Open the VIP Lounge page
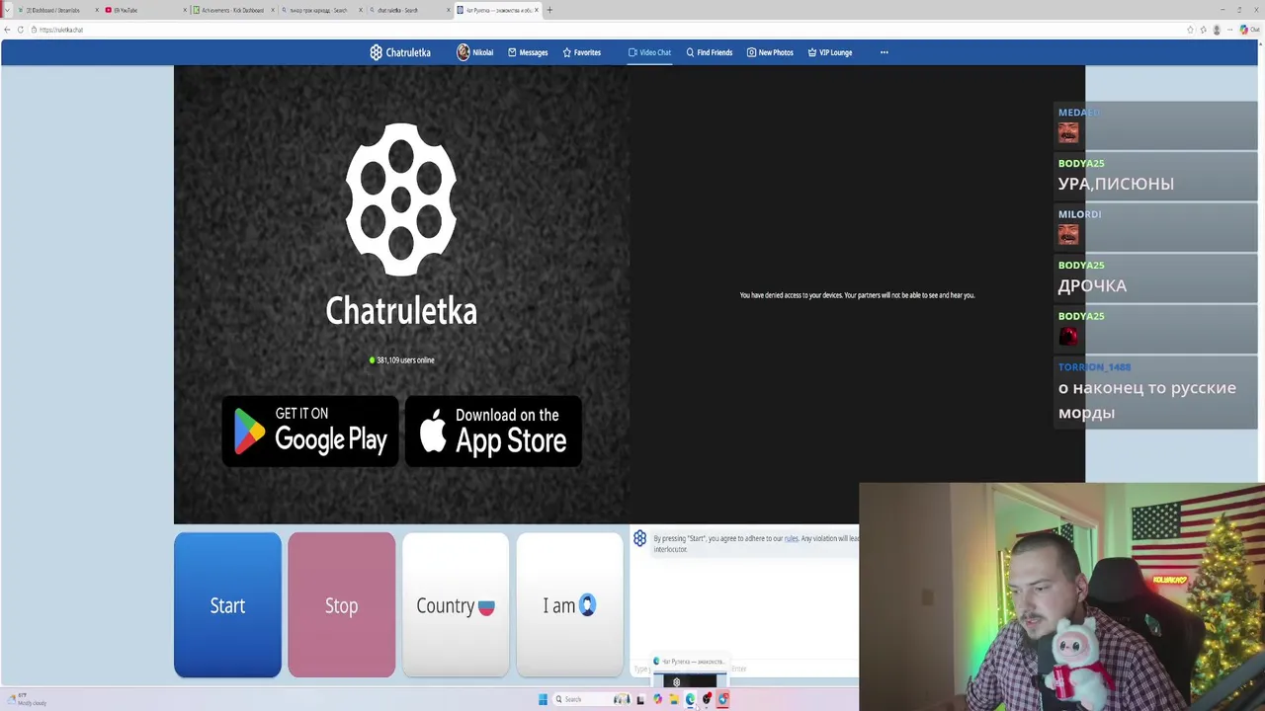 pyautogui.click(x=830, y=52)
